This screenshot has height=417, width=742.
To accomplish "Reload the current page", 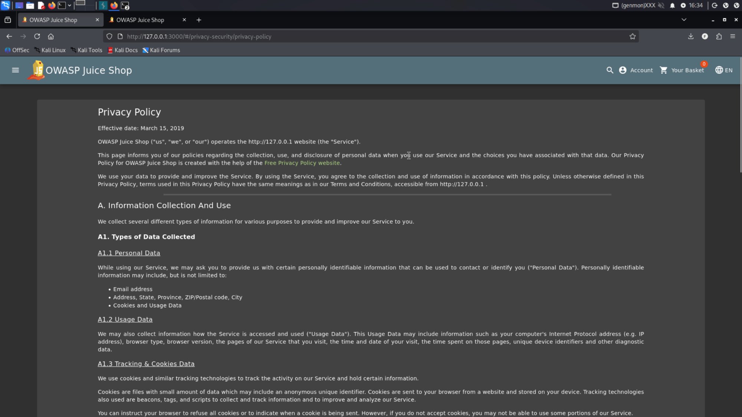I will 37,36.
